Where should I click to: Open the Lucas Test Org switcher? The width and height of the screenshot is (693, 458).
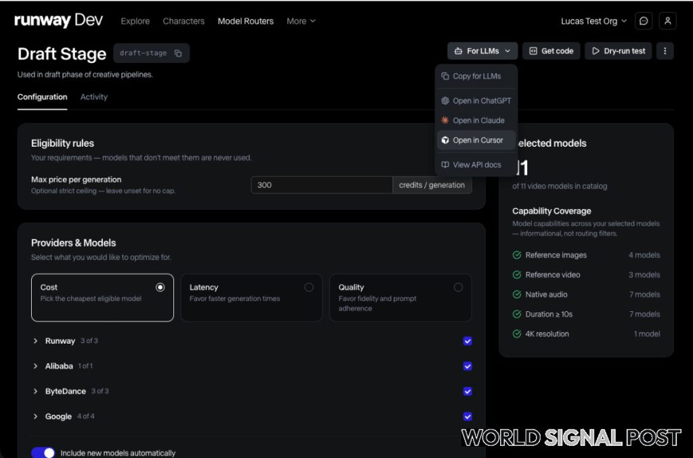(x=594, y=21)
